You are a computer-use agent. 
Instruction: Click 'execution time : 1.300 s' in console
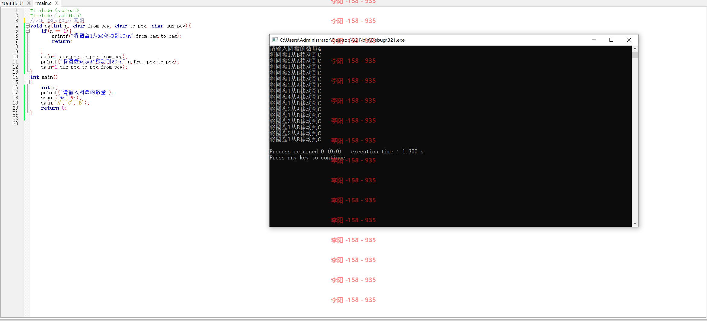click(387, 152)
